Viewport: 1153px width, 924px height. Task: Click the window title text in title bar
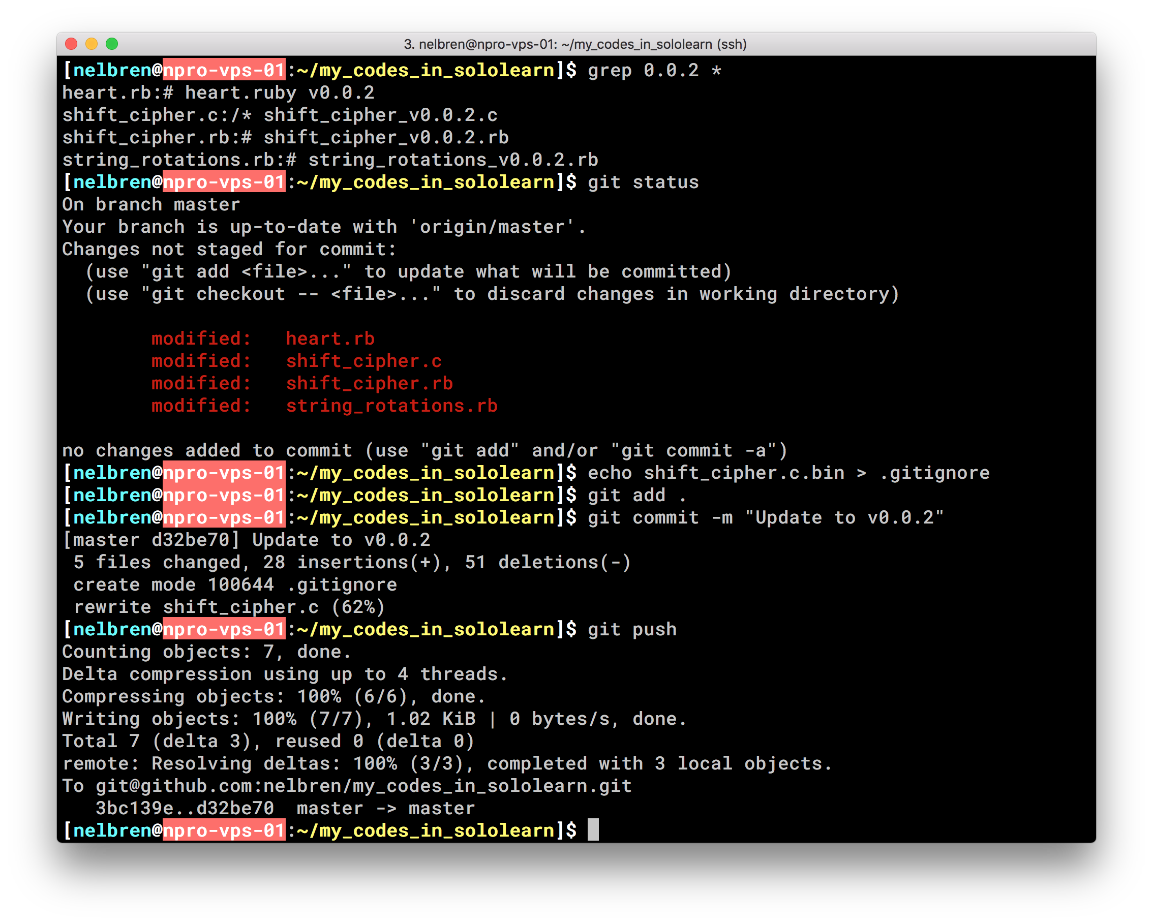coord(575,44)
